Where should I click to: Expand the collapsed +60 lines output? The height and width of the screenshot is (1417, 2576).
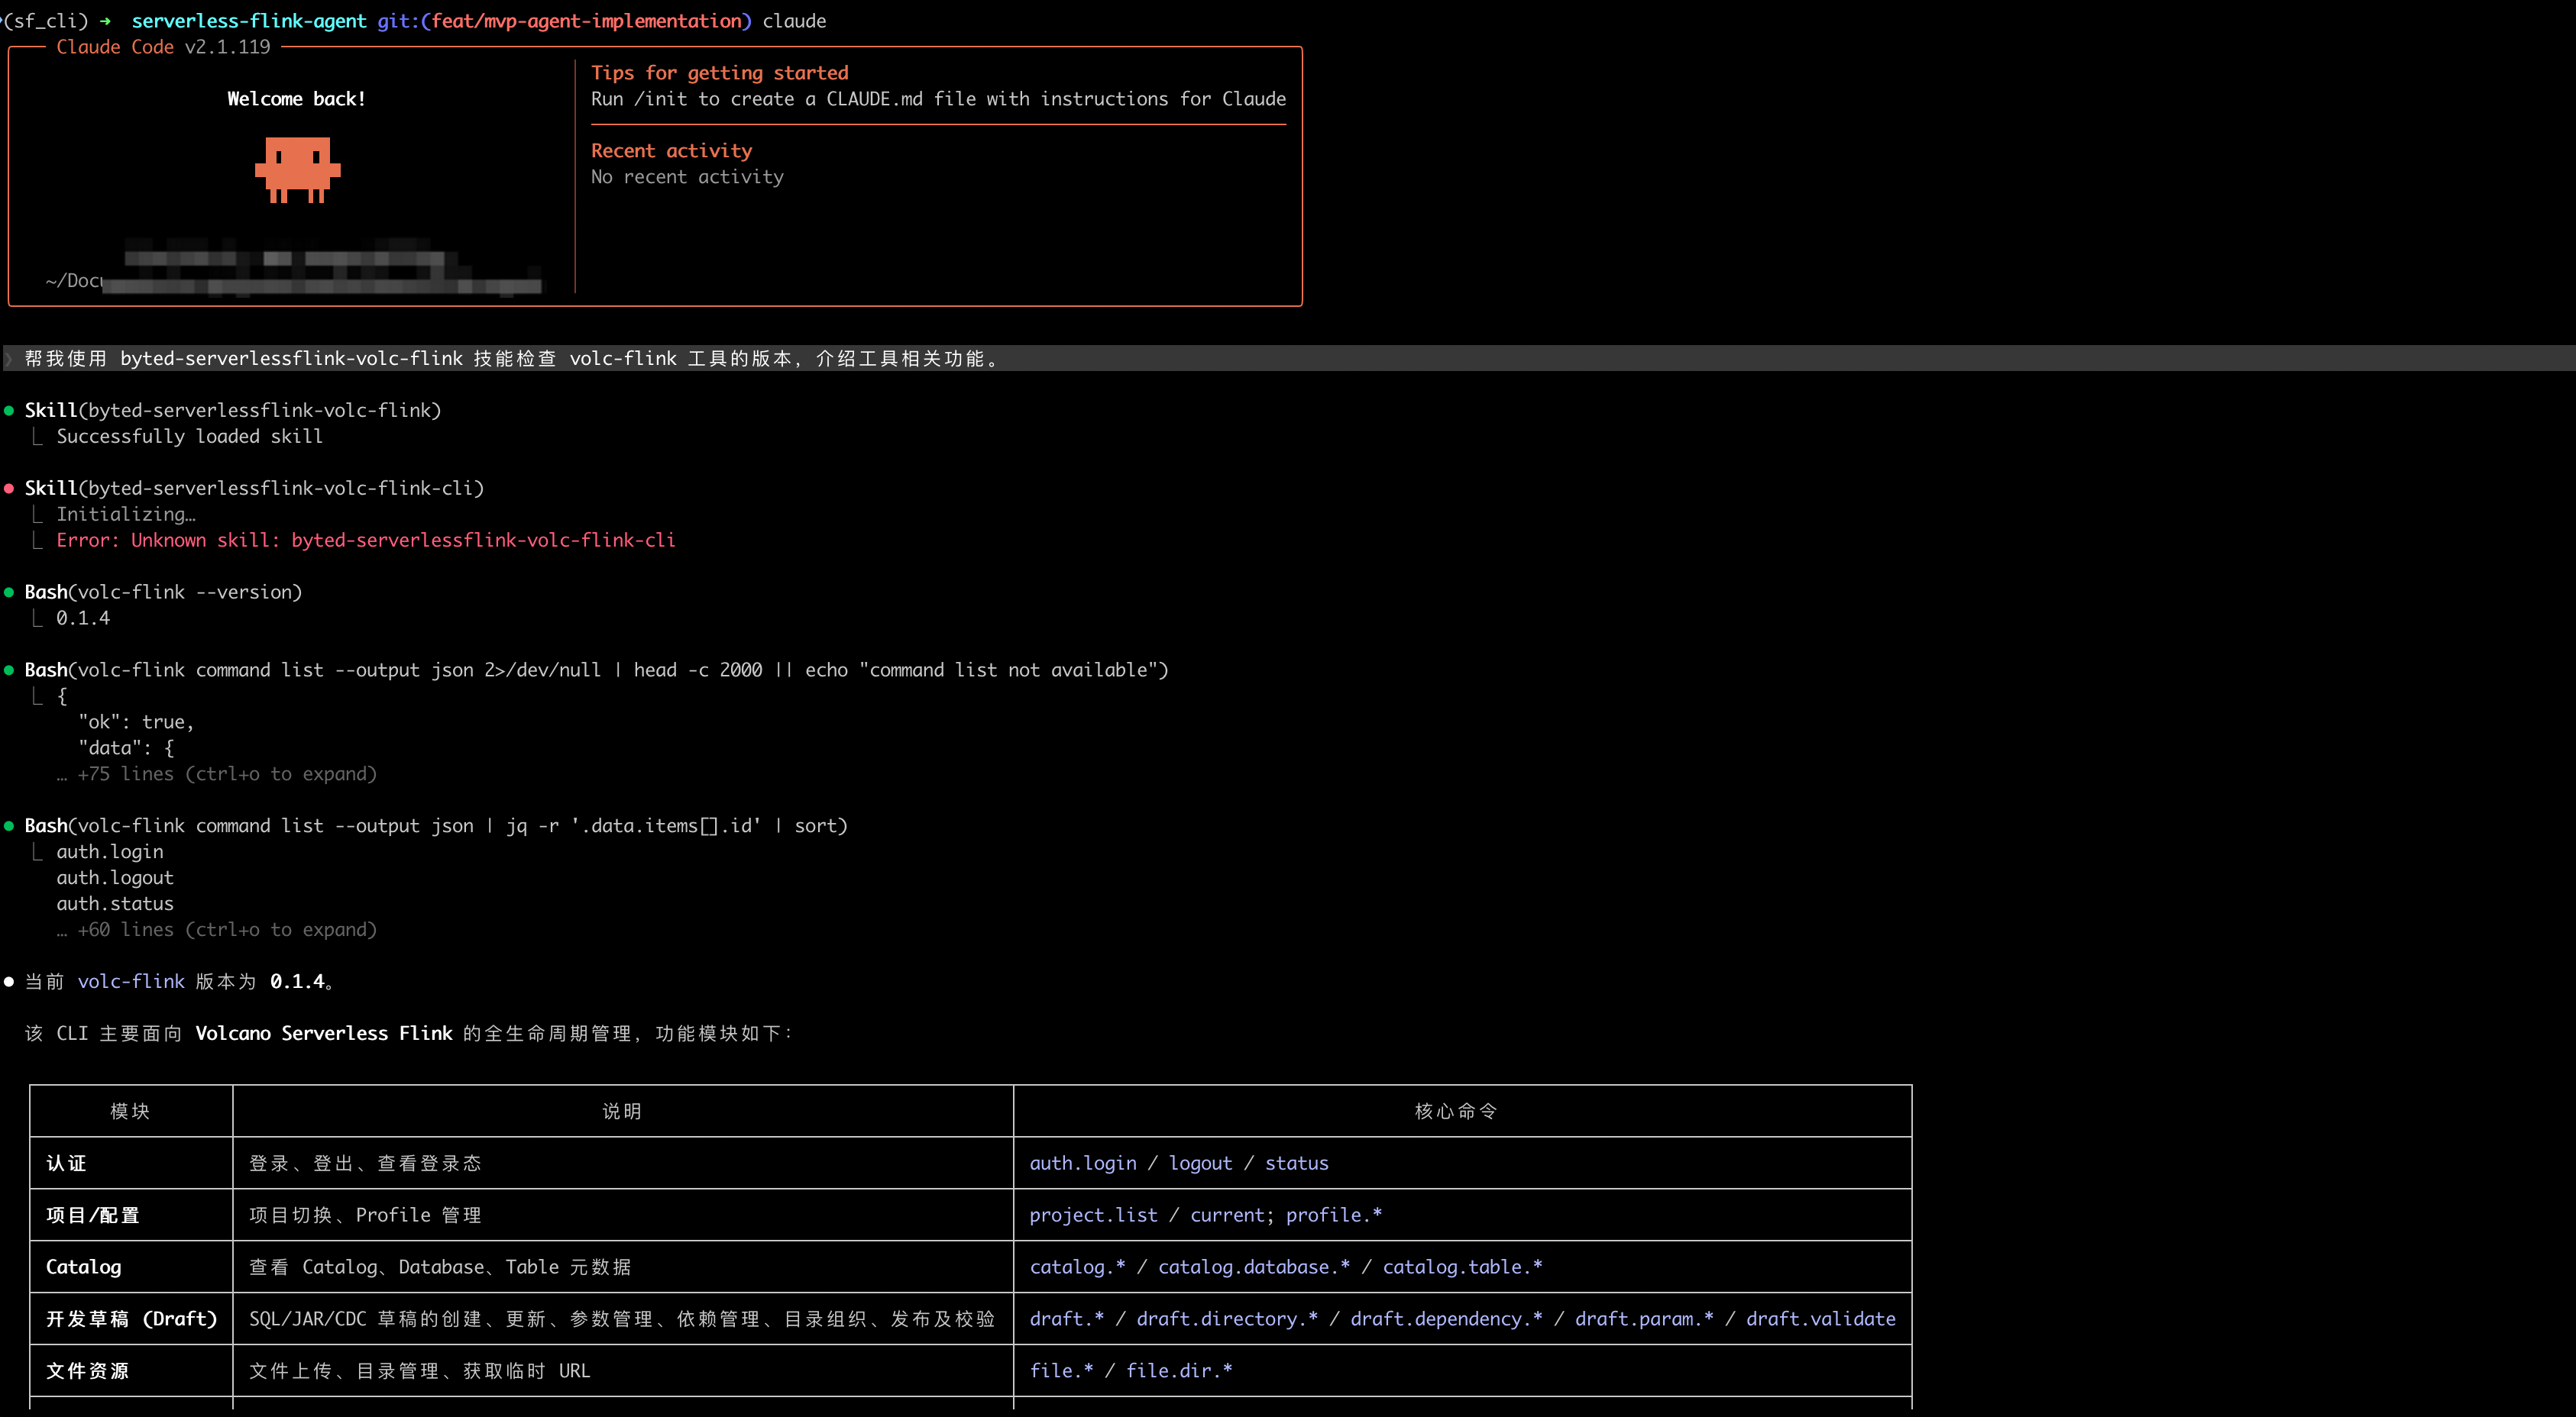coord(217,931)
